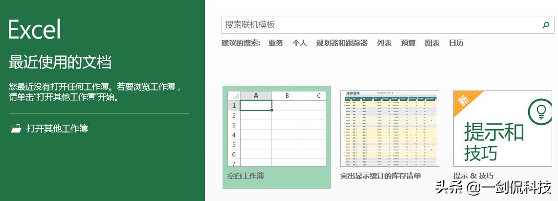Click the 提示 & 技巧 label

(x=473, y=176)
